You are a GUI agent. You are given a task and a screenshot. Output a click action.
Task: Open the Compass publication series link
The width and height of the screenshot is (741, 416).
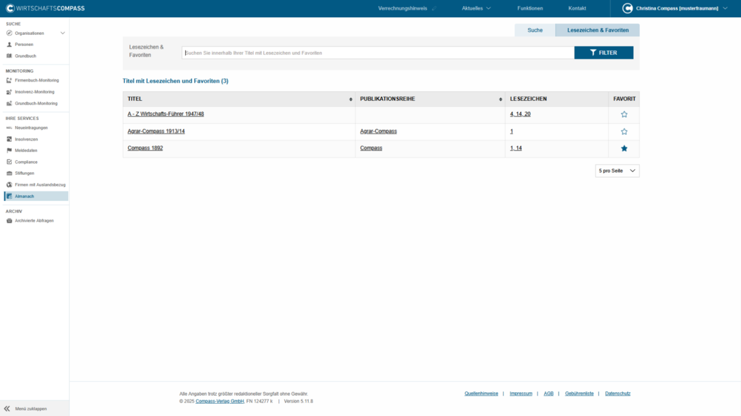coord(371,148)
